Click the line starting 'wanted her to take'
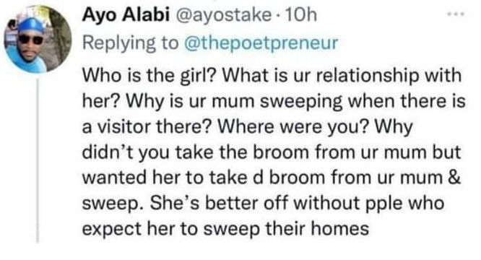The height and width of the screenshot is (260, 481). pyautogui.click(x=272, y=178)
